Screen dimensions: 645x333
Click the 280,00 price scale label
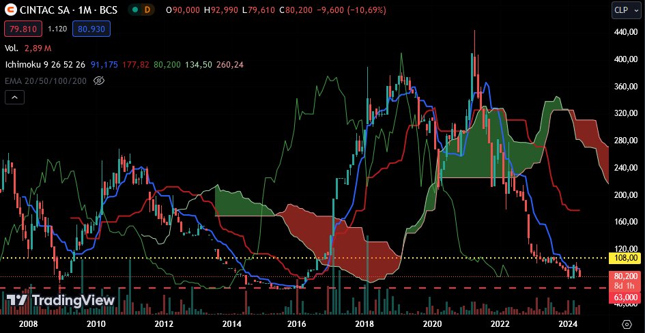pyautogui.click(x=627, y=141)
